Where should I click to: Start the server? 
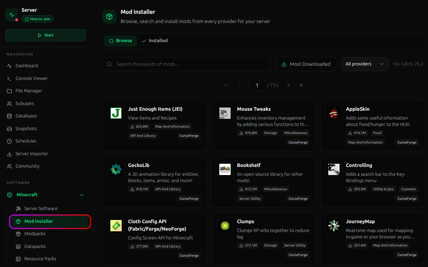click(x=45, y=35)
